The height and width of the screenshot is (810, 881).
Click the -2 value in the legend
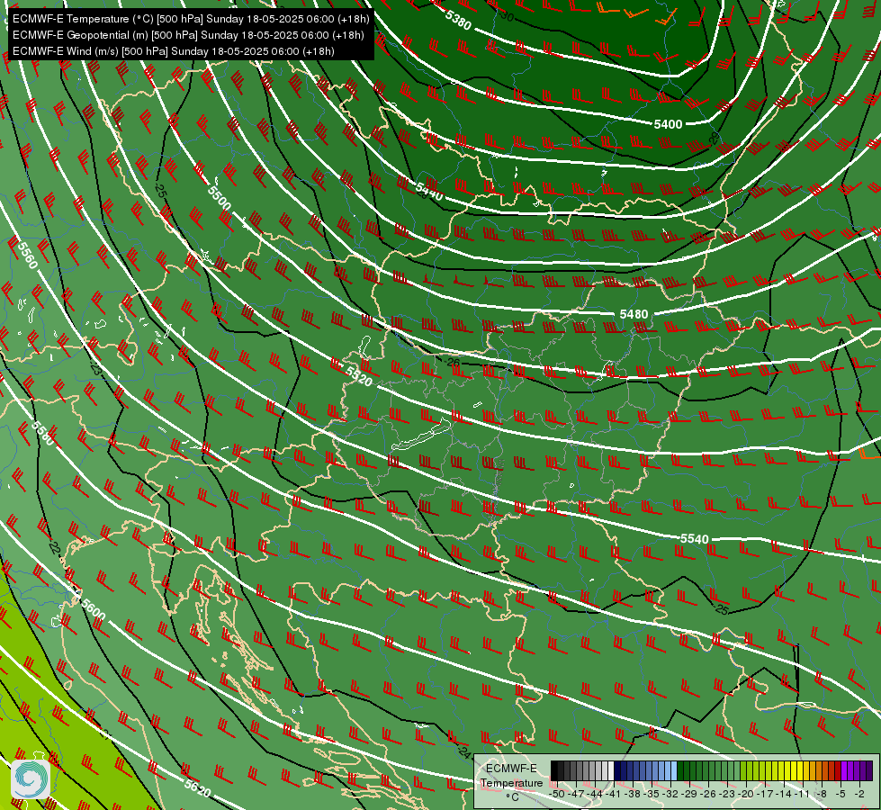point(859,794)
